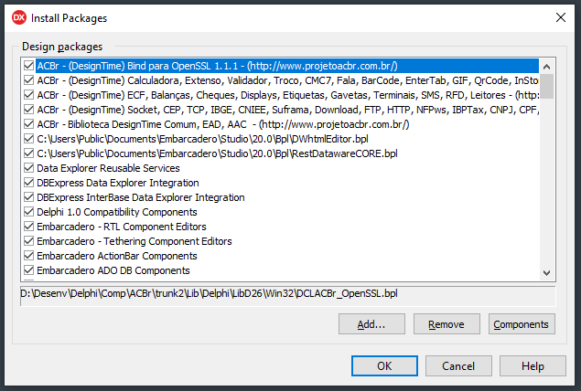Toggle Embarcadero ActionBar Components checkbox

(x=29, y=256)
